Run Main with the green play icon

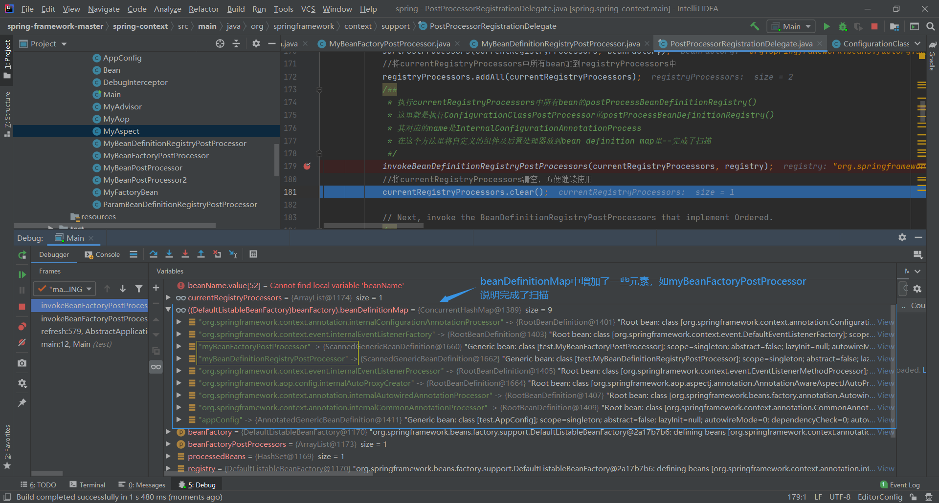[x=827, y=26]
